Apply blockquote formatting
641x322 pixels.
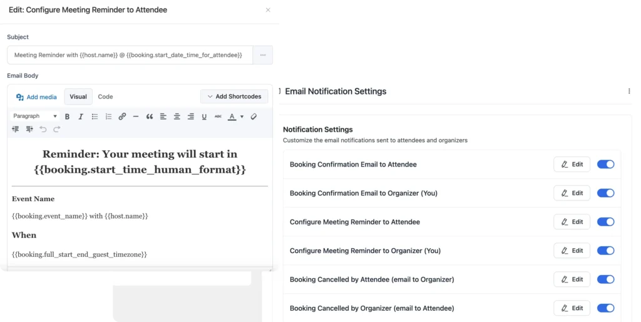pyautogui.click(x=150, y=117)
